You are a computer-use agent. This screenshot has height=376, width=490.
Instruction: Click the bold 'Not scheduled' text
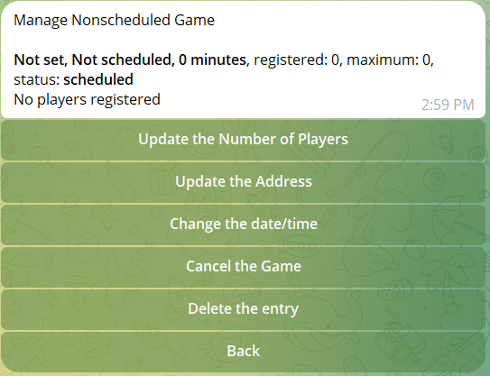(122, 60)
